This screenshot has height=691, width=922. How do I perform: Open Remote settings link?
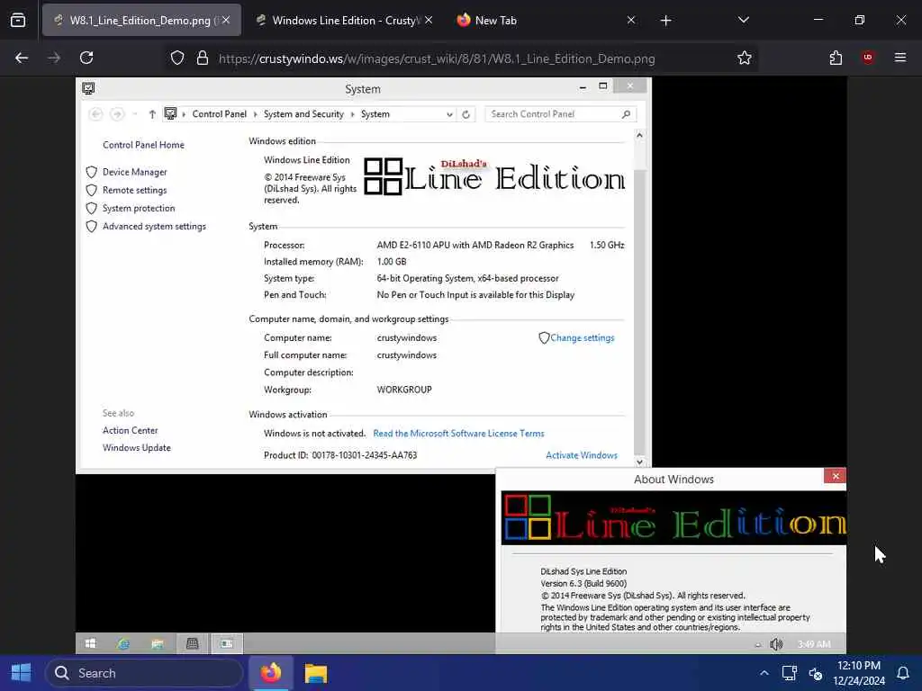click(x=135, y=190)
